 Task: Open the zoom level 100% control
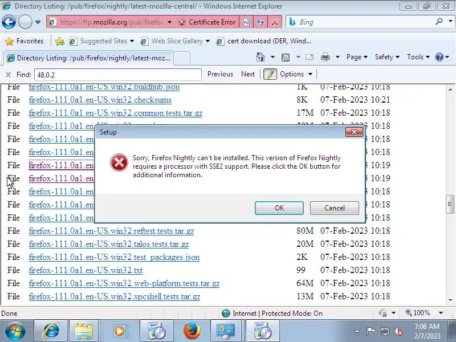(x=418, y=313)
